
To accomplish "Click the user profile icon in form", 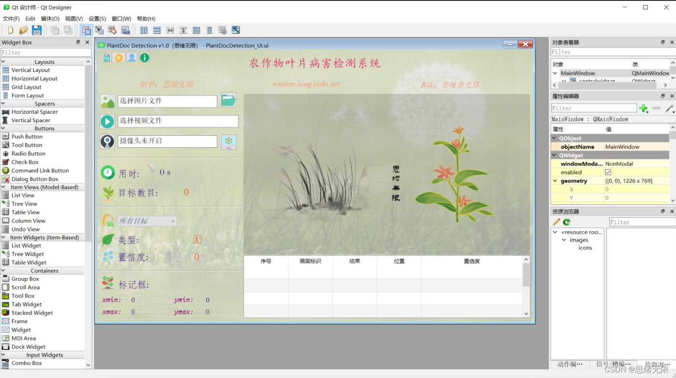I will pyautogui.click(x=132, y=57).
